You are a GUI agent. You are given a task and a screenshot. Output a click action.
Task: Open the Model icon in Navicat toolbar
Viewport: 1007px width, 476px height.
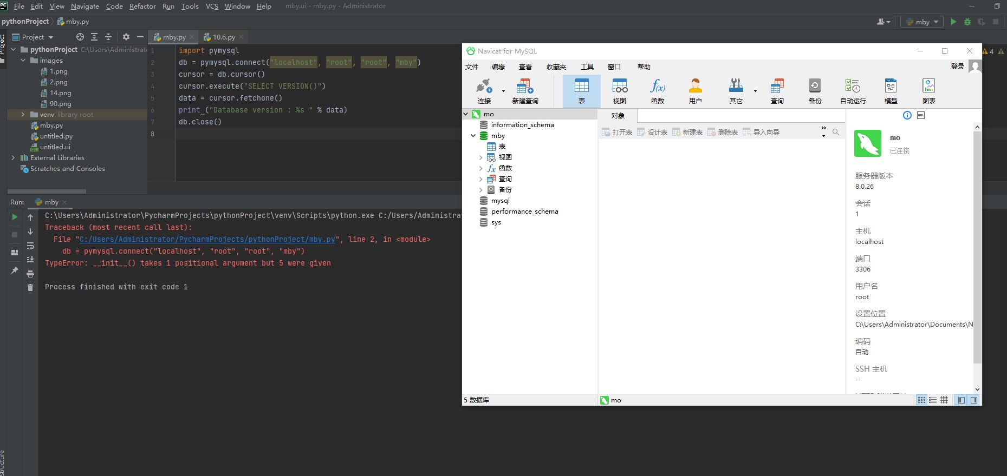pyautogui.click(x=891, y=91)
